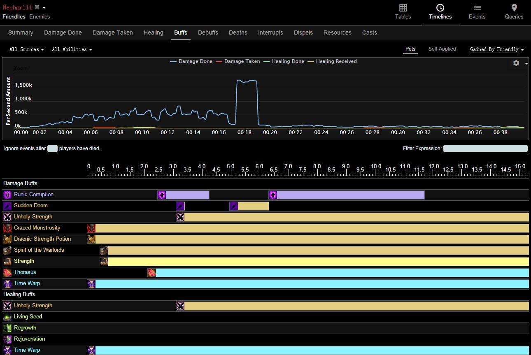Screen dimensions: 531x355
Task: Click the Living Seed buff icon
Action: pos(7,317)
